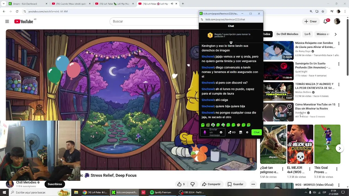349x196 pixels.
Task: Go back in Chrome history
Action: coord(4,11)
